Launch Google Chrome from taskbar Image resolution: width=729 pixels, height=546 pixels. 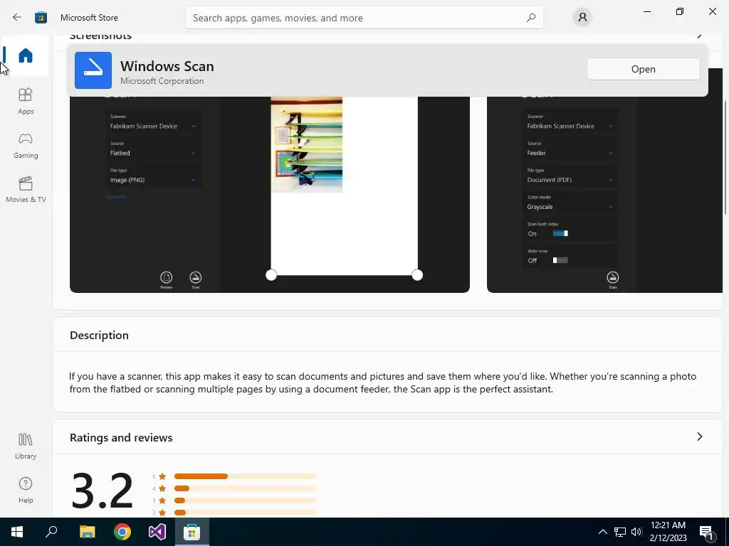click(122, 532)
